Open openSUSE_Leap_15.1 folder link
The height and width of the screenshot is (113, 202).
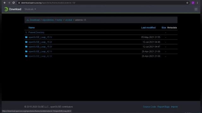point(40,37)
